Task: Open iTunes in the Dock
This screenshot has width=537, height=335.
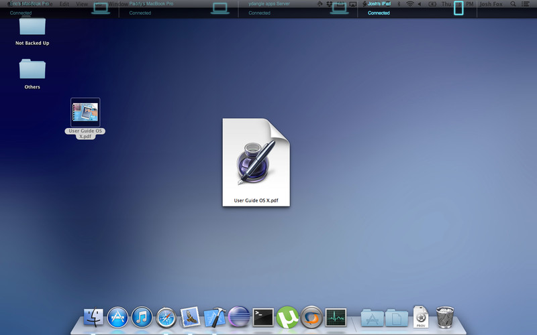Action: click(142, 317)
